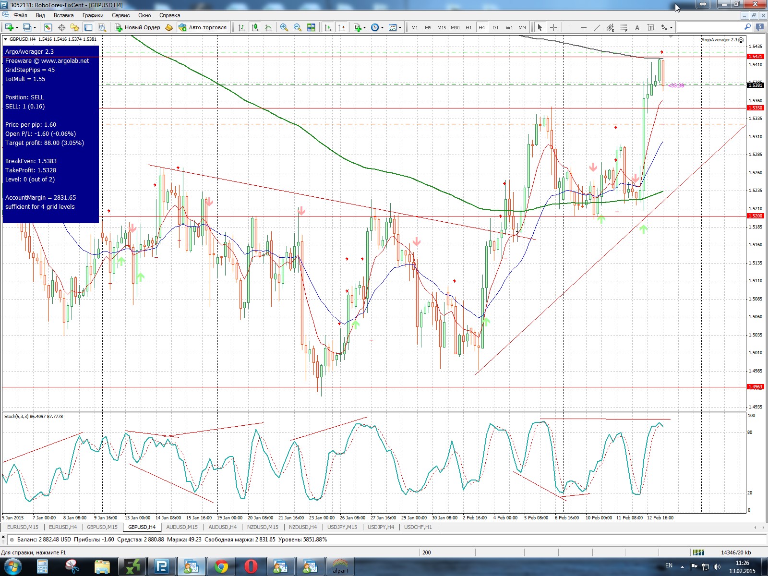Toggle Chart Shift icon

[x=341, y=27]
